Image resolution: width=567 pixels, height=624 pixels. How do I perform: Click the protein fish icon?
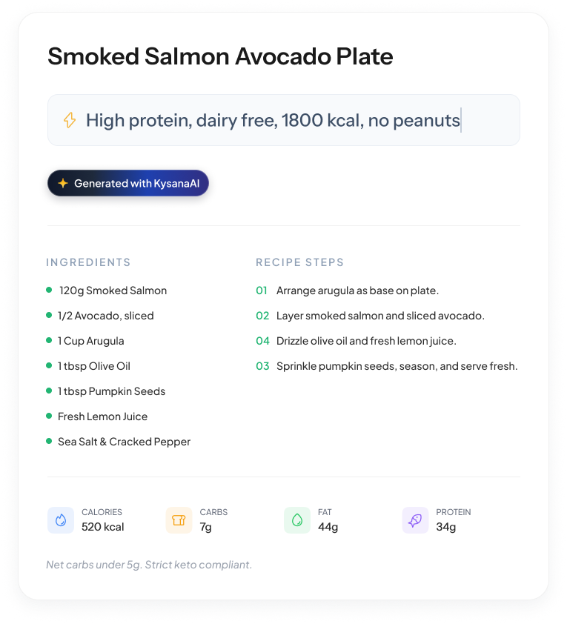(x=415, y=520)
